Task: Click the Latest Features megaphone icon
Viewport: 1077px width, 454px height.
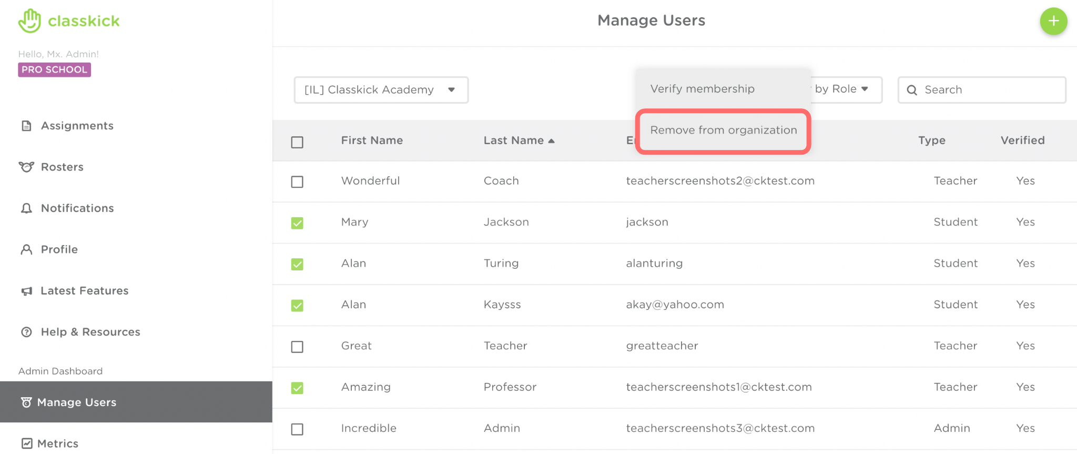Action: click(26, 291)
